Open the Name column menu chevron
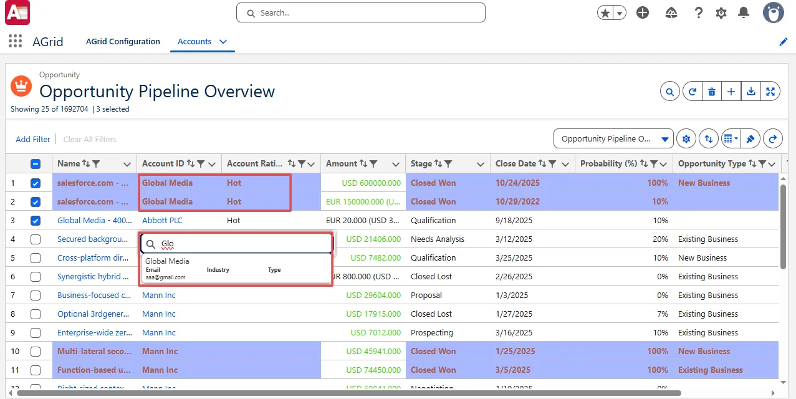 coord(127,165)
